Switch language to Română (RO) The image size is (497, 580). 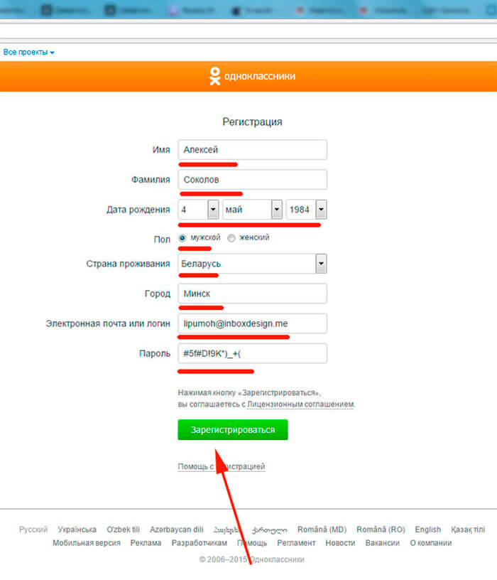click(381, 530)
